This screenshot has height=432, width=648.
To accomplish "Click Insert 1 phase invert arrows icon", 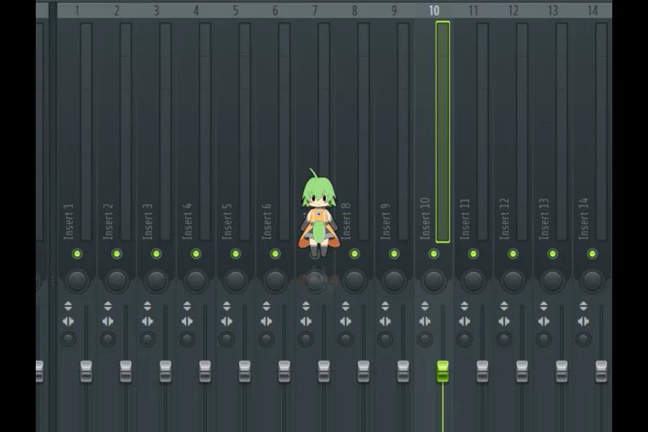I will point(68,306).
